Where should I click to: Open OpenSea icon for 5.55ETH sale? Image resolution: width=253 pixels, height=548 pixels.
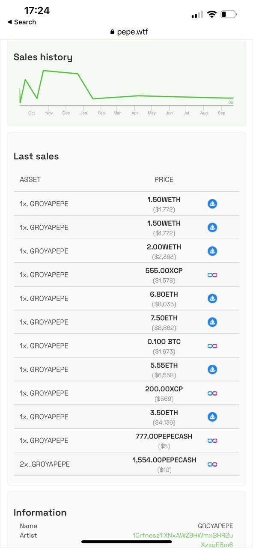(212, 369)
